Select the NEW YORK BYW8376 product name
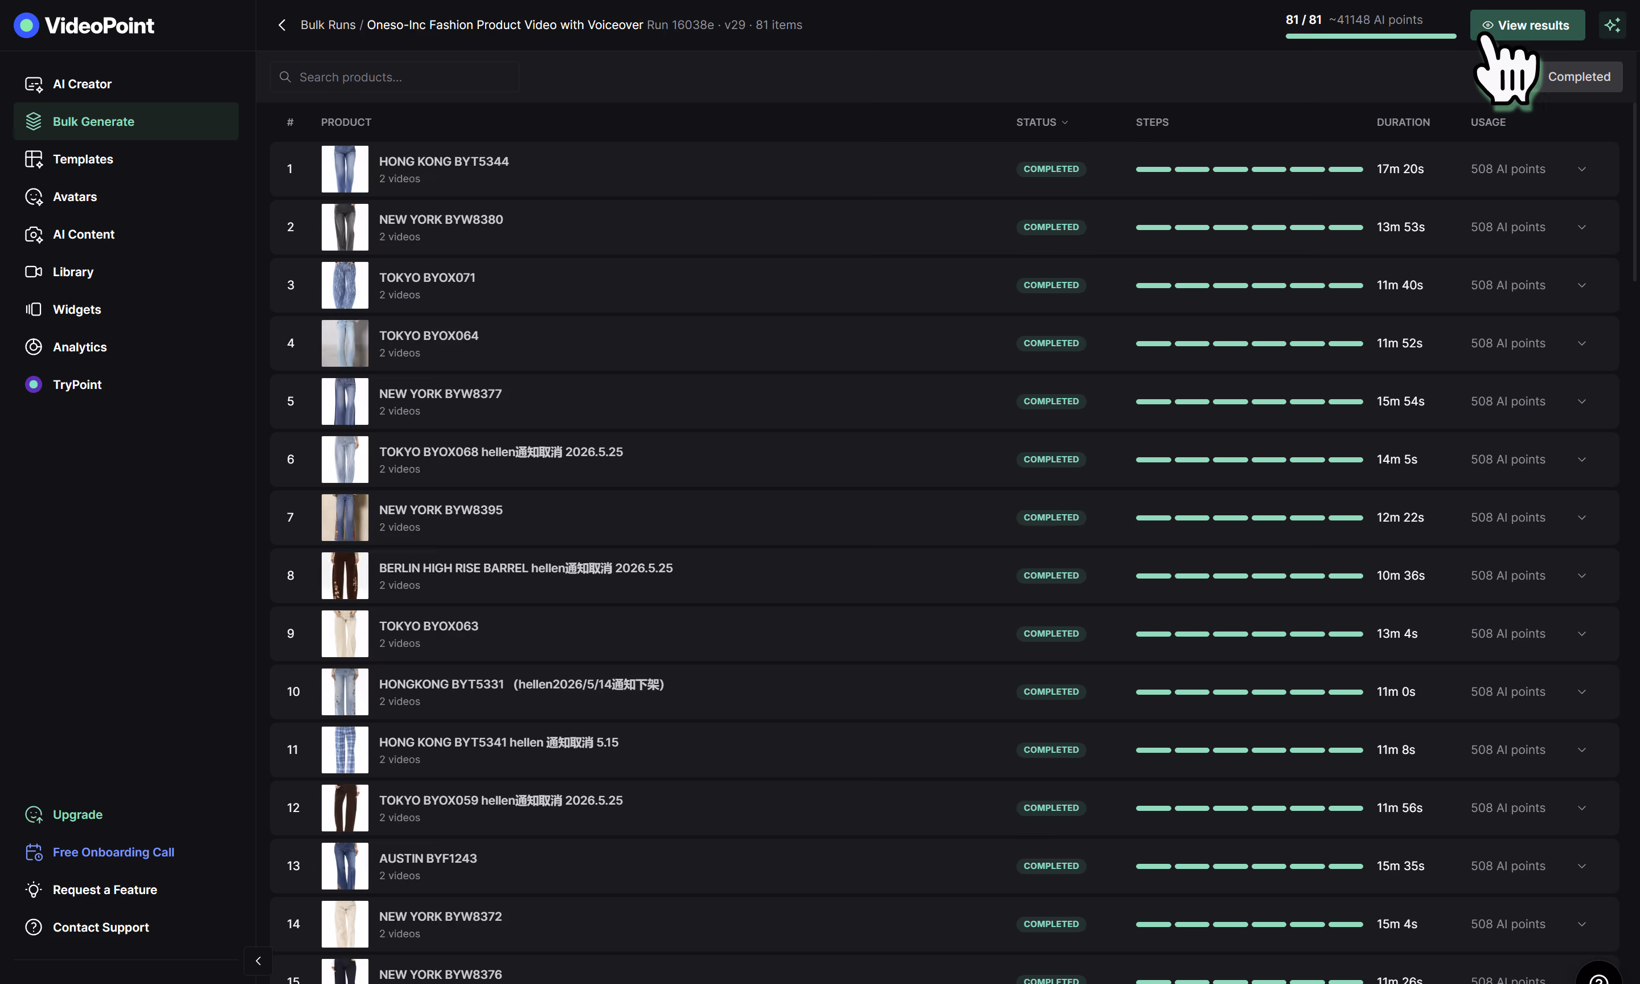 [x=440, y=975]
